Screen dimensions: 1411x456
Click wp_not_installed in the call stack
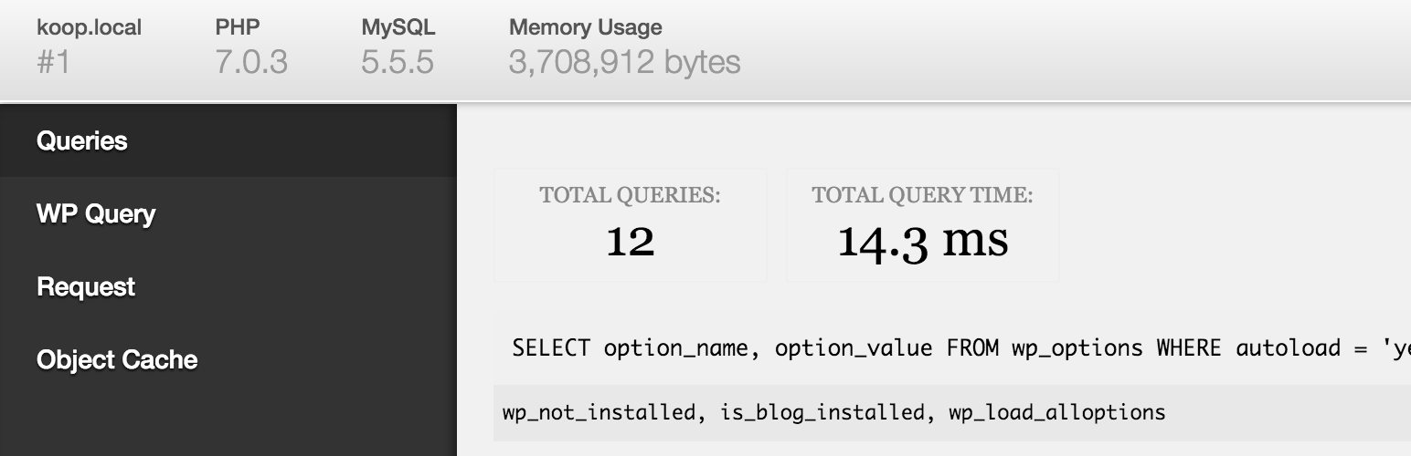coord(599,412)
